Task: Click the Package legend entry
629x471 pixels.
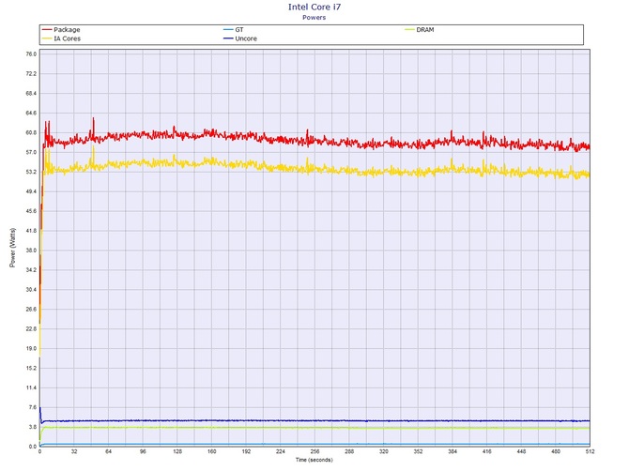Action: pyautogui.click(x=61, y=30)
